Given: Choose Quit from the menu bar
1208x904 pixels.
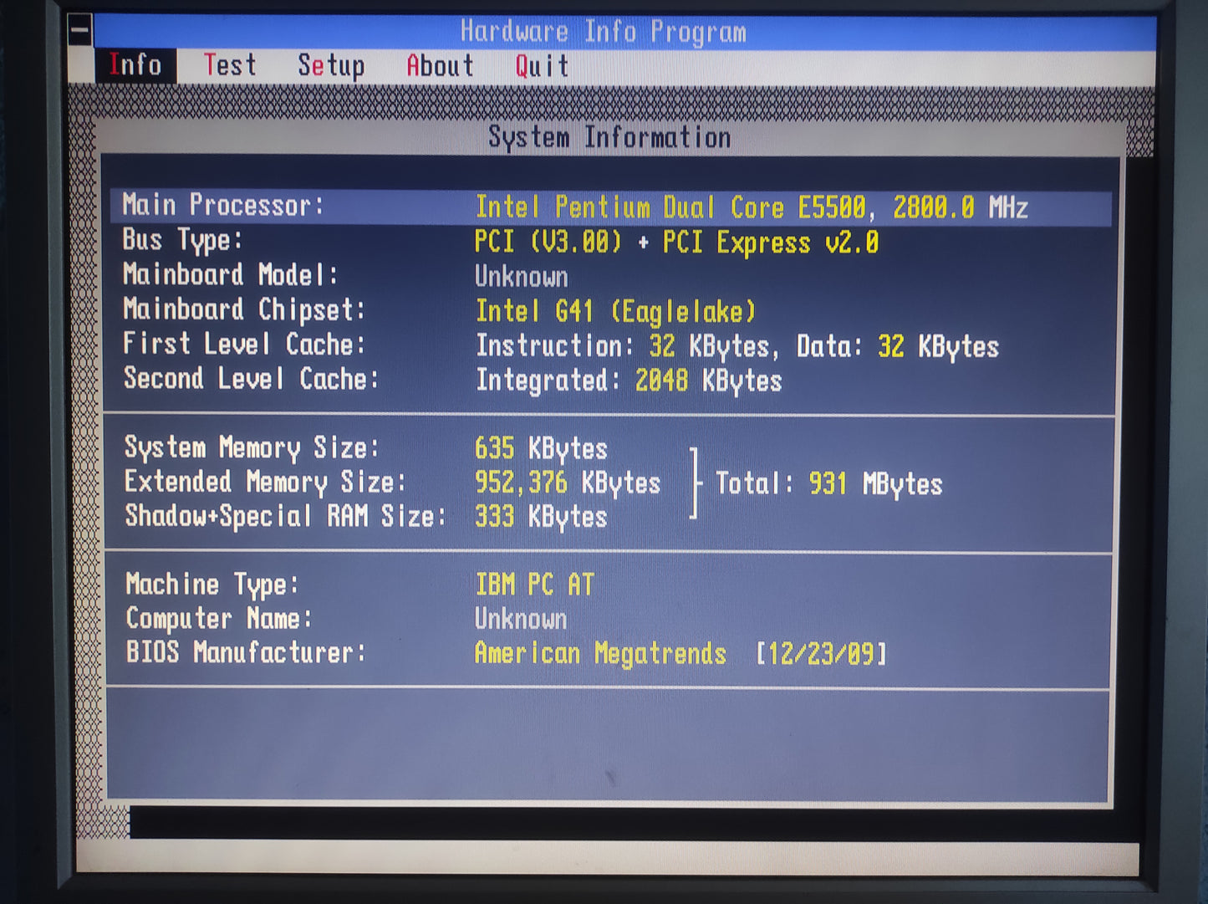Looking at the screenshot, I should tap(542, 66).
